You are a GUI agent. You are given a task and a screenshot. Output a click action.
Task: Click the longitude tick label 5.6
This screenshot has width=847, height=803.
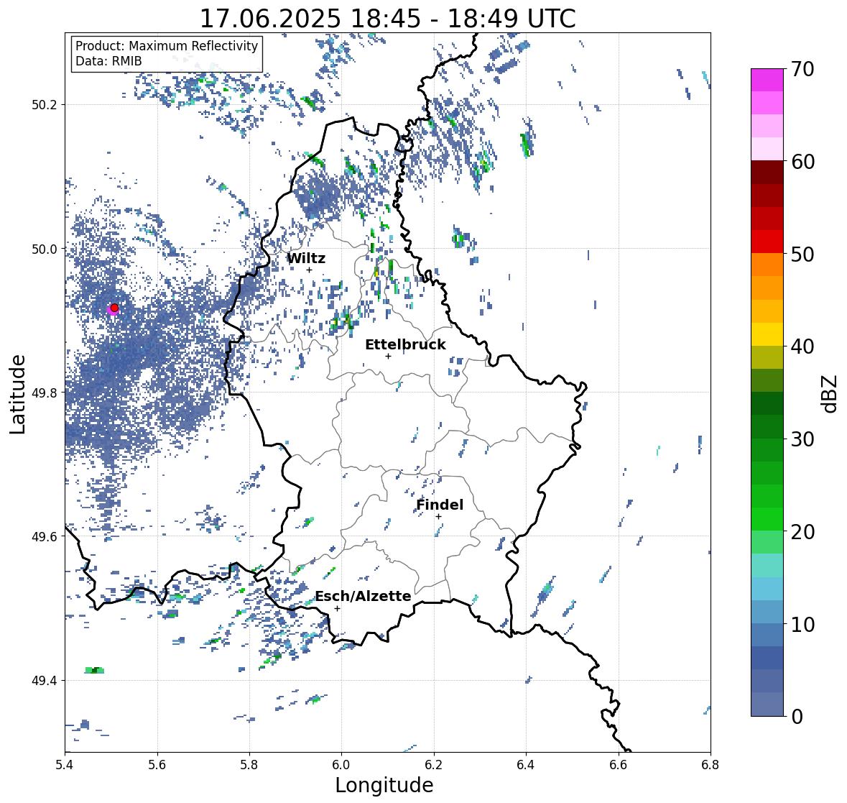click(x=157, y=765)
